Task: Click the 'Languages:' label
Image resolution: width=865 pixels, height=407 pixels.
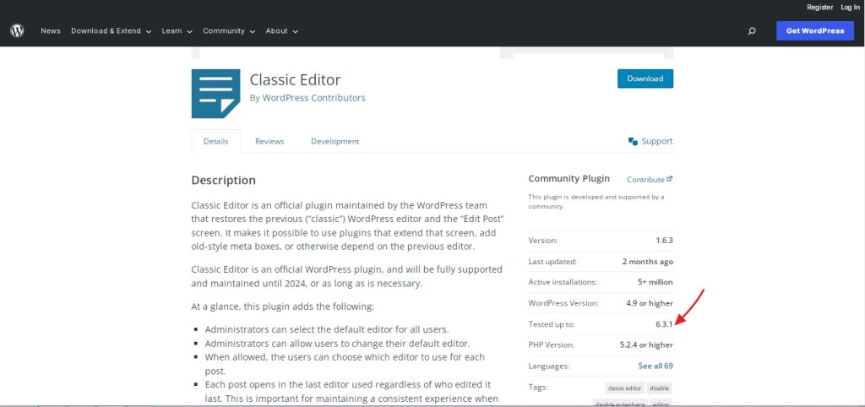Action: point(549,366)
